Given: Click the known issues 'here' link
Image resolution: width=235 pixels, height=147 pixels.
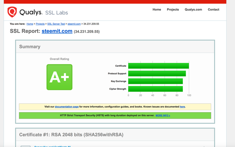Looking at the screenshot, I should pos(182,107).
